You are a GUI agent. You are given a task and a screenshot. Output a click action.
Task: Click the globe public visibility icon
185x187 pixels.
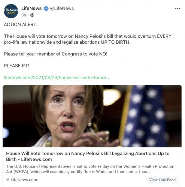pos(32,15)
